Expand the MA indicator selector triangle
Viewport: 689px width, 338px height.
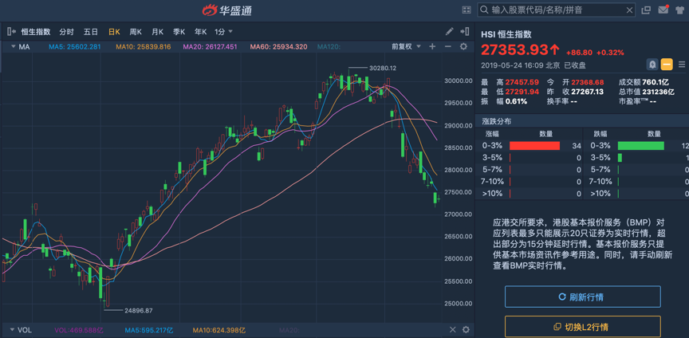point(13,46)
